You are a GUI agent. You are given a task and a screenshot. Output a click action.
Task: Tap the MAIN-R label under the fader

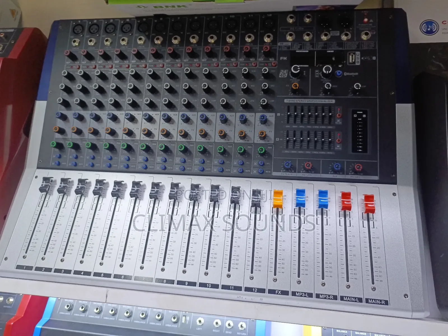[377, 302]
